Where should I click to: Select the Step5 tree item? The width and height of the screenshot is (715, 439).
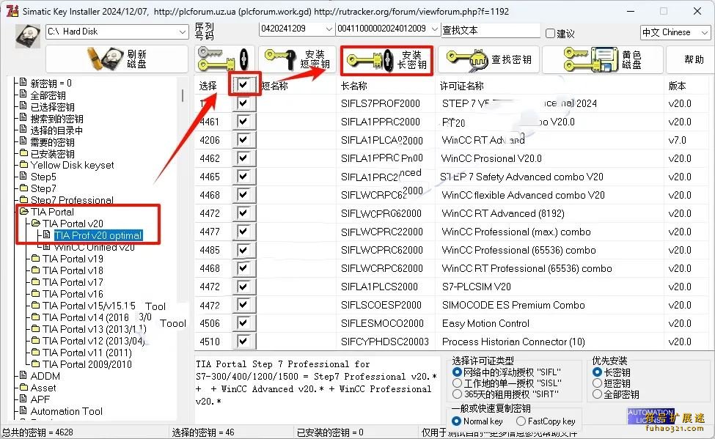(x=43, y=177)
